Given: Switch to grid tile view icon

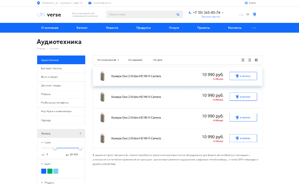Looking at the screenshot, I should 256,60.
